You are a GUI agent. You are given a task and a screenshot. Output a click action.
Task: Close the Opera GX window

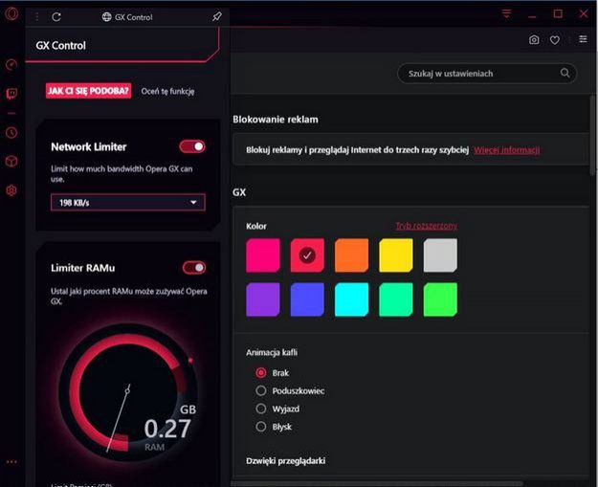[x=584, y=14]
